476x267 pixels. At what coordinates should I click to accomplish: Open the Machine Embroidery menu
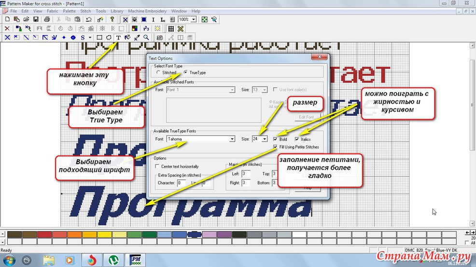[147, 11]
